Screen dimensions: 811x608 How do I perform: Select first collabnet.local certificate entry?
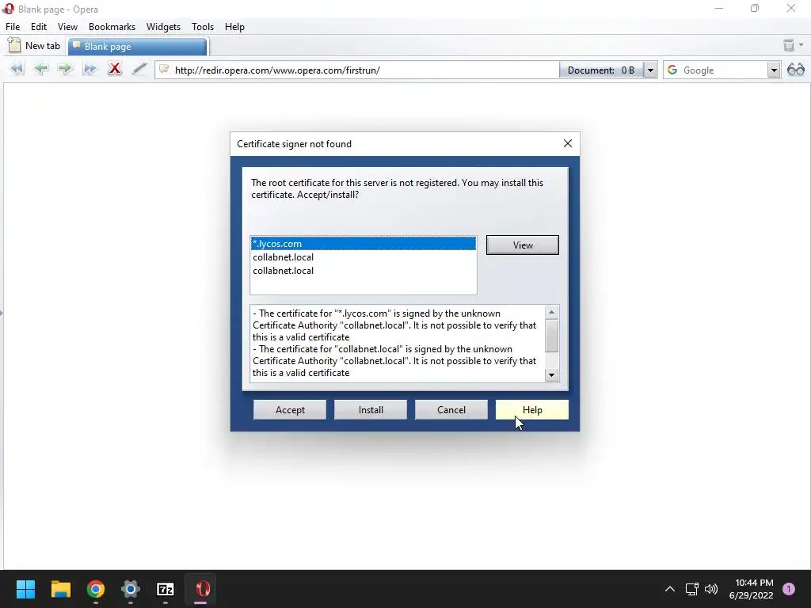pyautogui.click(x=363, y=257)
